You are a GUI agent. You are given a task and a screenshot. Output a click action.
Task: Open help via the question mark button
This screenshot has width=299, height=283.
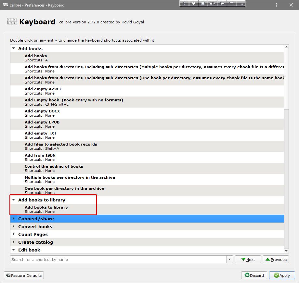(x=277, y=5)
